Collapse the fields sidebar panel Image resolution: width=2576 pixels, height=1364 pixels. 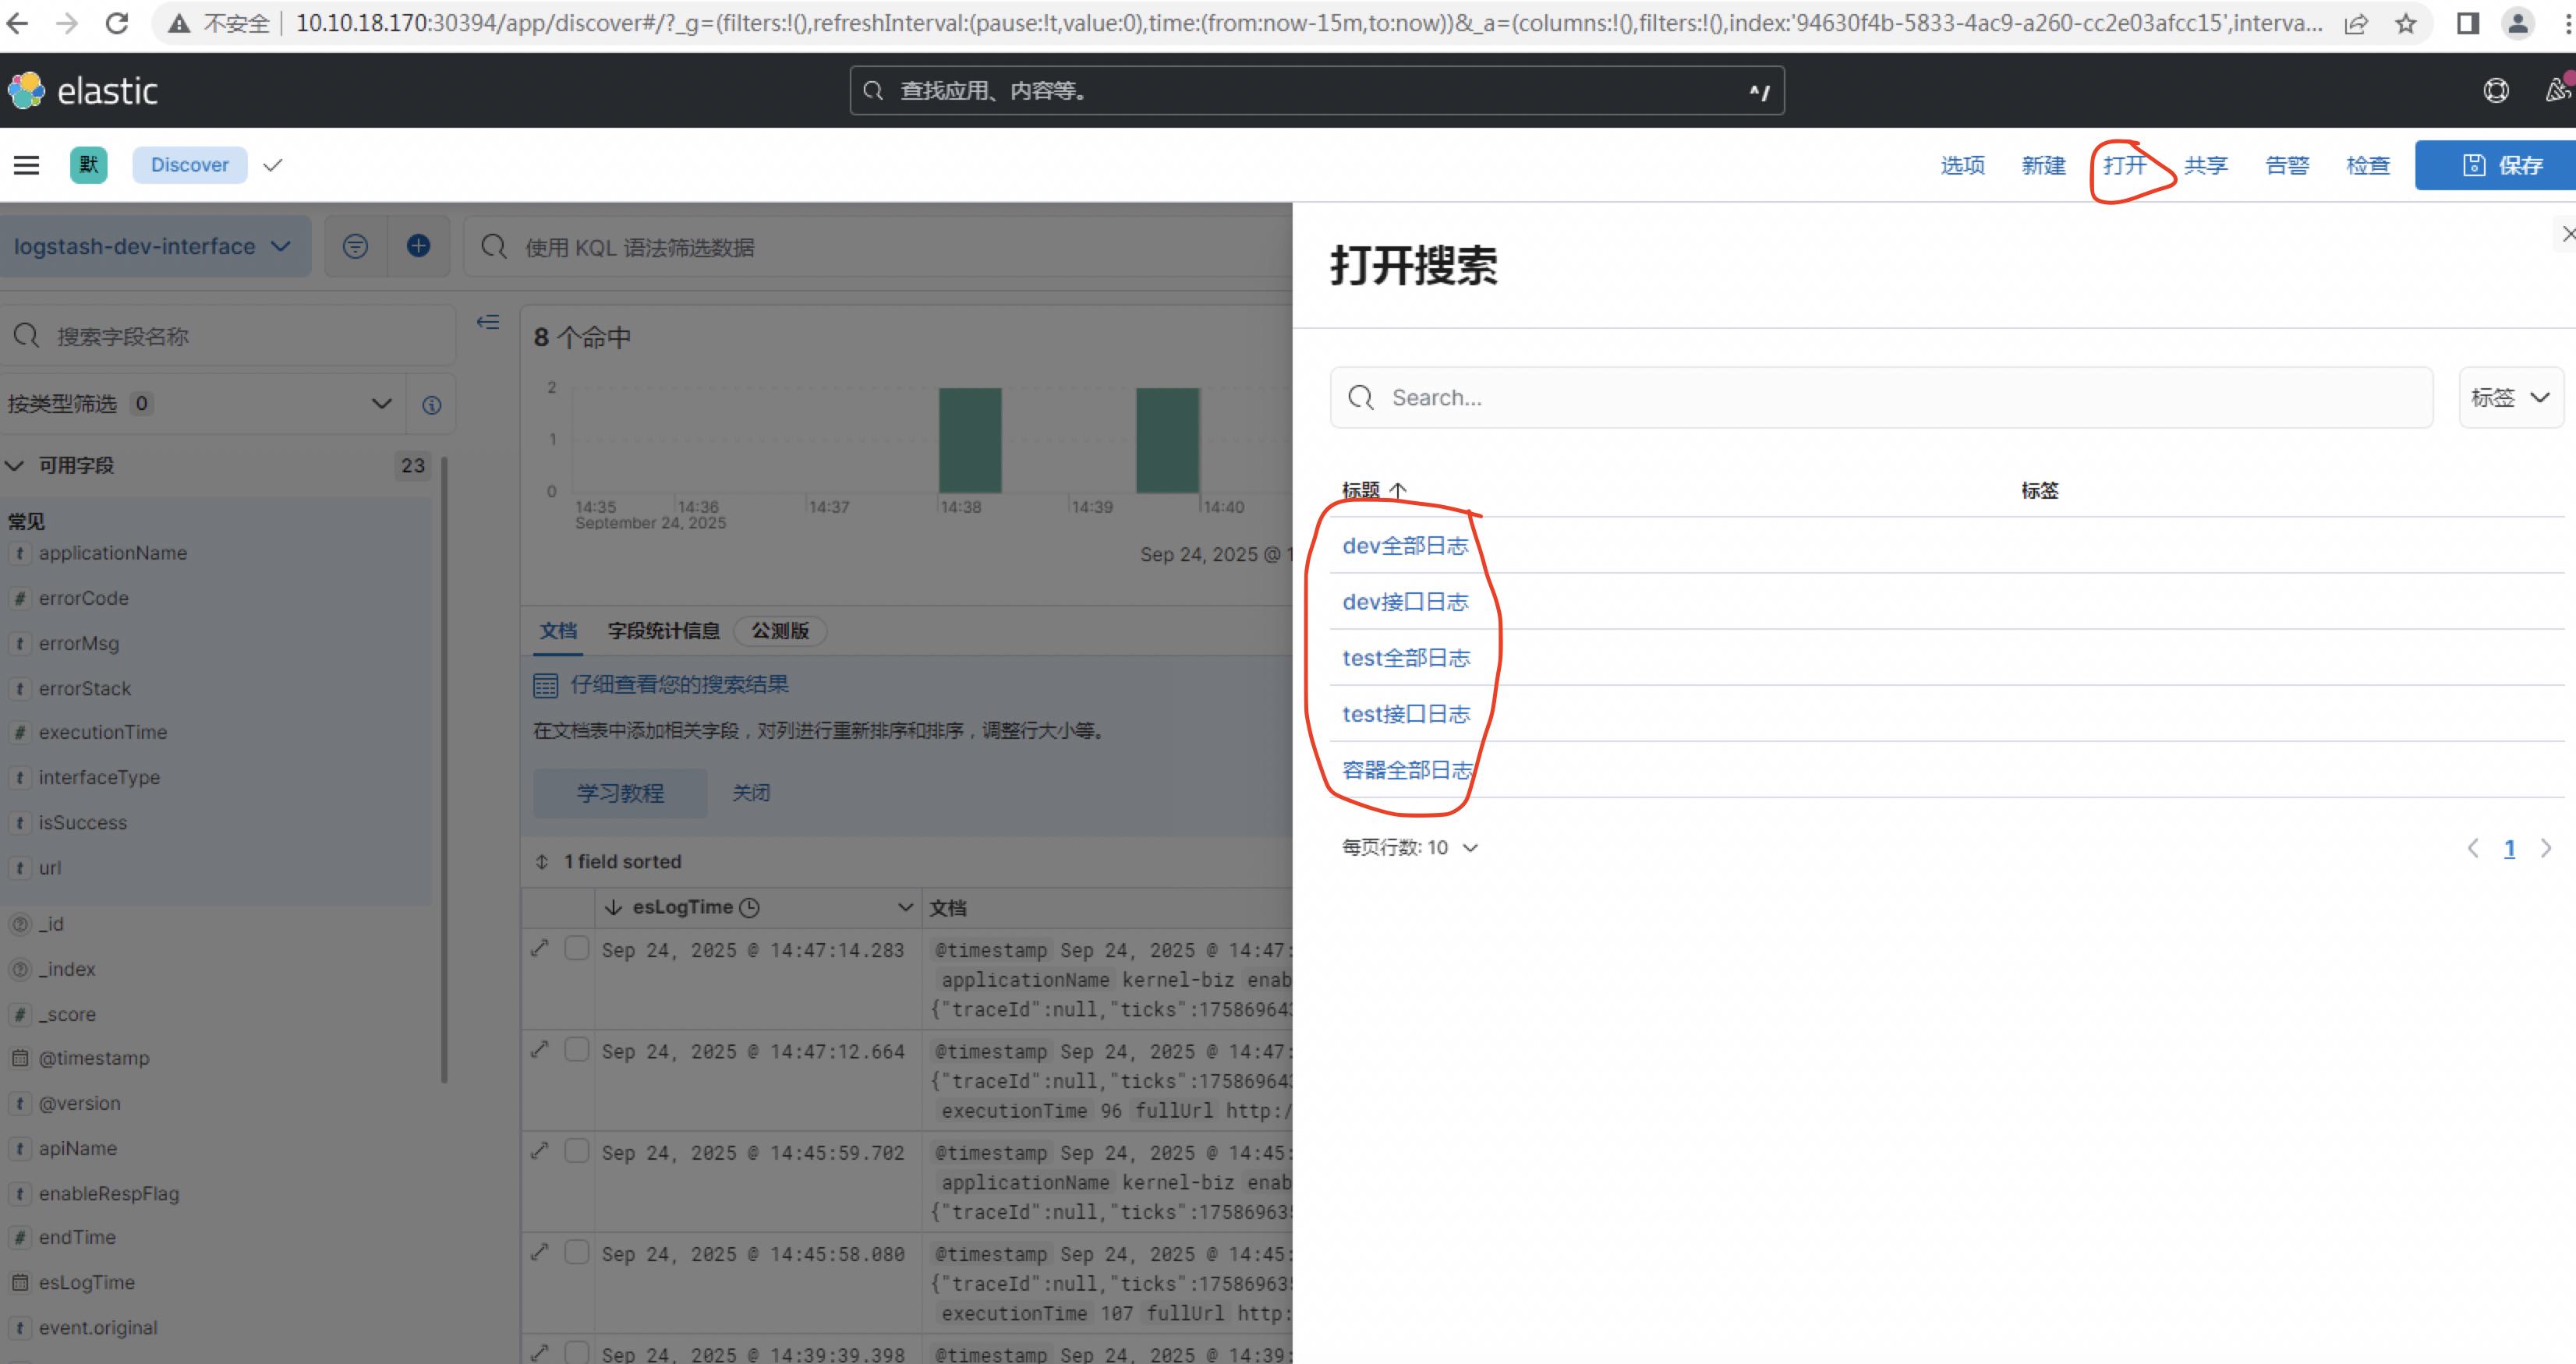pos(488,322)
